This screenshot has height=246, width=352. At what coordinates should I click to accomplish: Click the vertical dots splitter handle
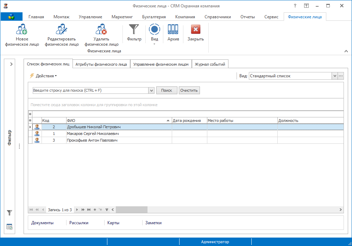click(19, 146)
